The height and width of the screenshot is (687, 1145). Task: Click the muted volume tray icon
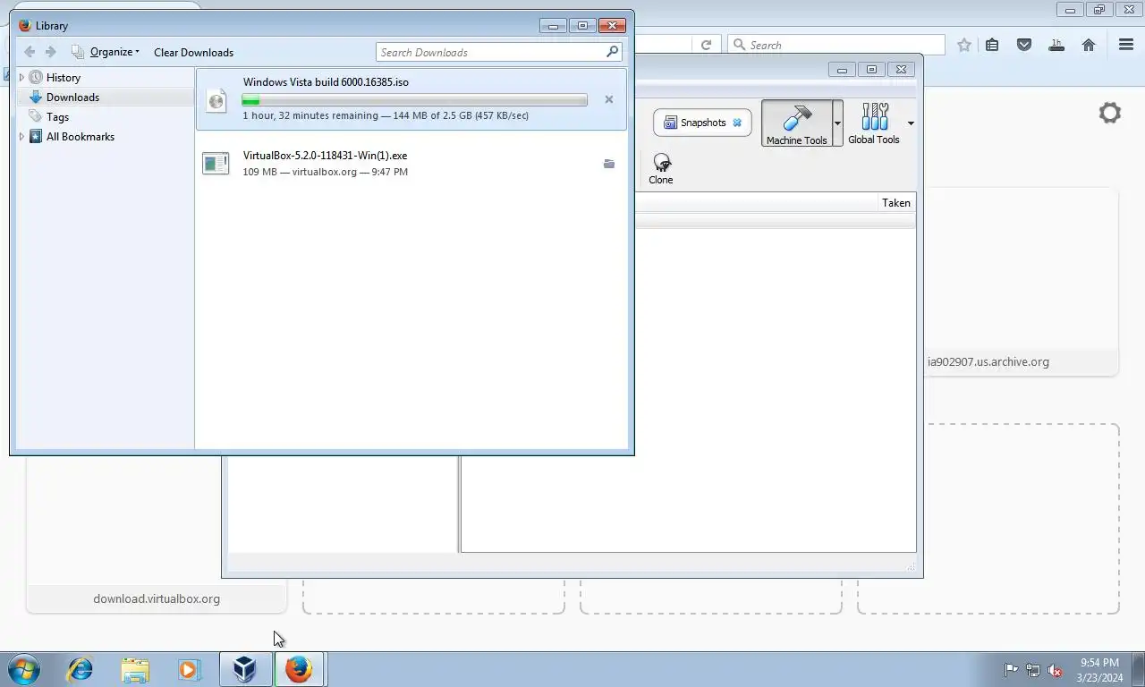click(1055, 670)
